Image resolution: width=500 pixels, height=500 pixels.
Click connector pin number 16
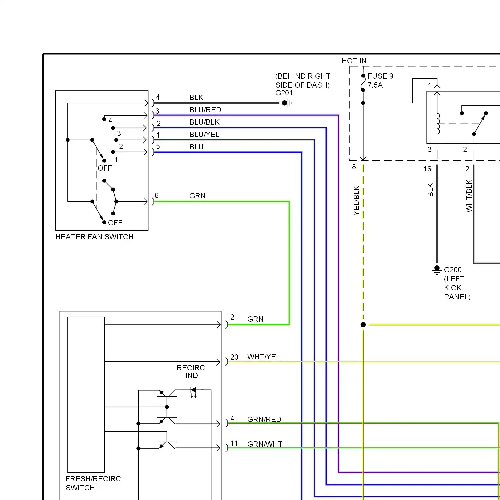tap(427, 169)
